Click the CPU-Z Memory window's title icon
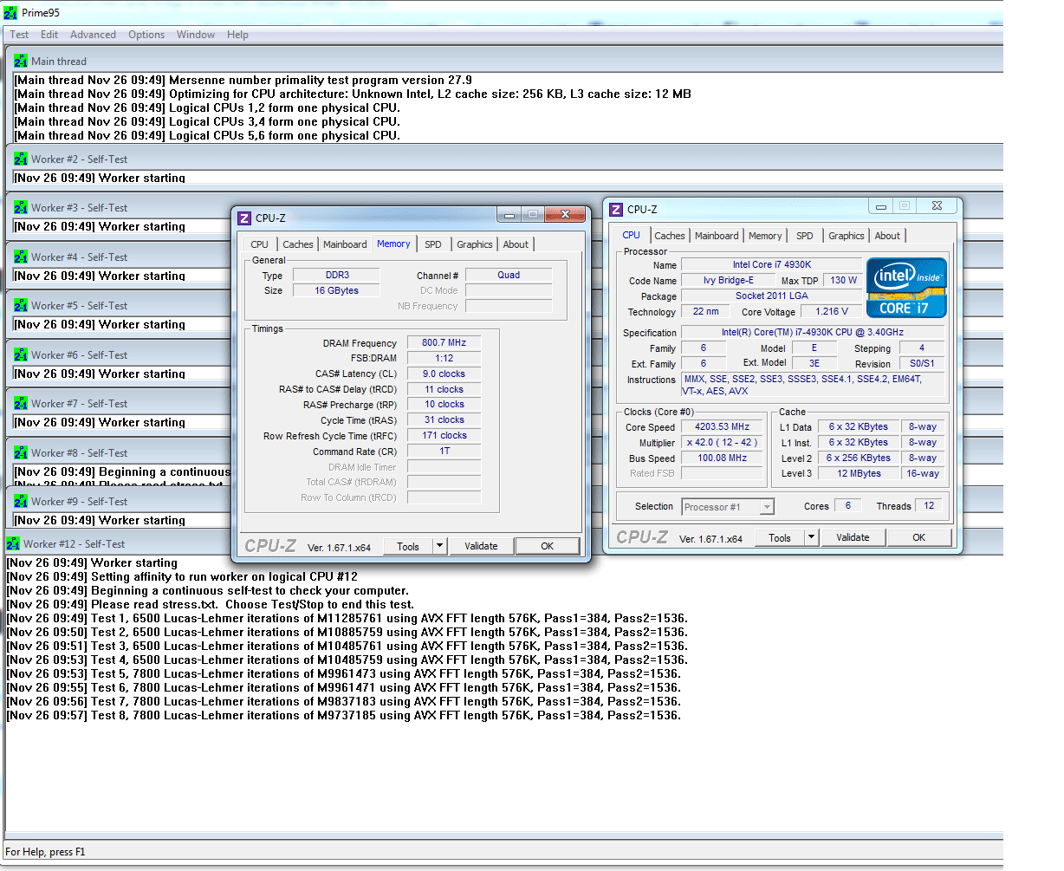1064x871 pixels. tap(244, 218)
